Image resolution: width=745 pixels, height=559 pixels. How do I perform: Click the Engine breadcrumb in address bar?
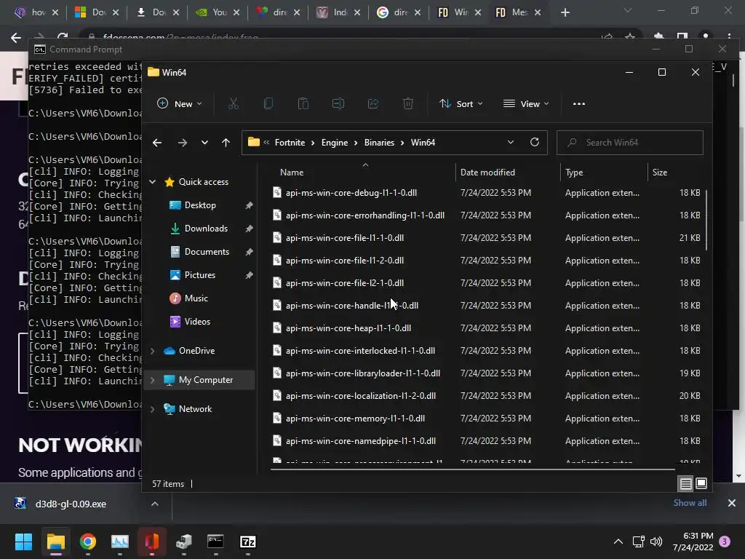(x=335, y=143)
